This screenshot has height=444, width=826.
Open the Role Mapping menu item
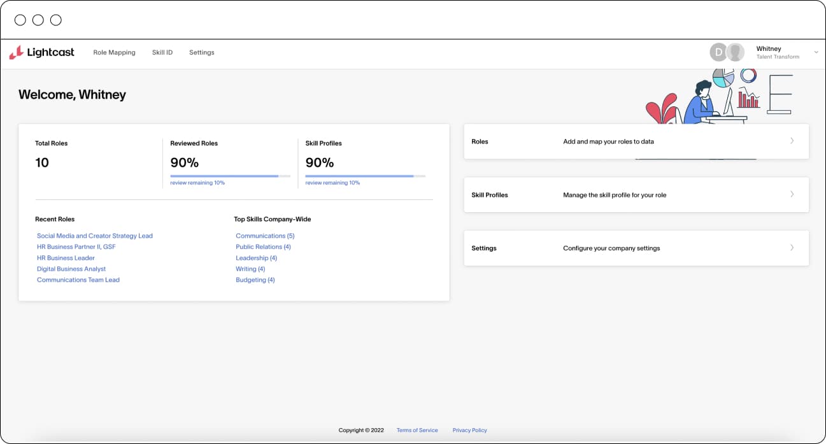(114, 52)
